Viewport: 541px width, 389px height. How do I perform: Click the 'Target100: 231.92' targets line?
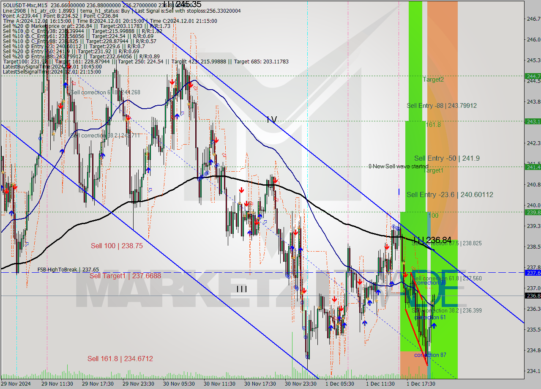click(x=145, y=61)
